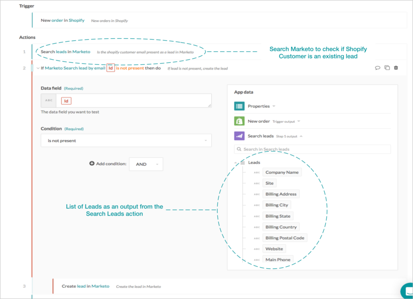The height and width of the screenshot is (299, 413).
Task: Click the Properties label in App data
Action: pyautogui.click(x=259, y=106)
